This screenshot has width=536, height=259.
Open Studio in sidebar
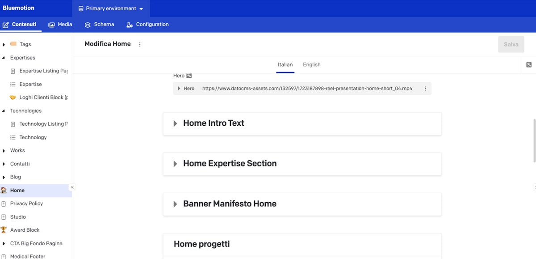click(x=18, y=217)
